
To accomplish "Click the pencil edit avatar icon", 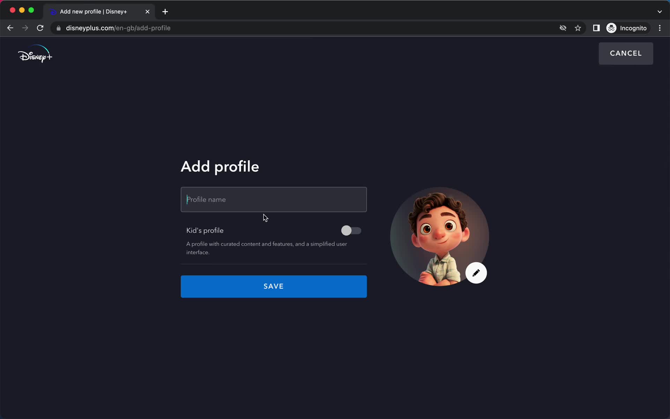I will point(476,273).
